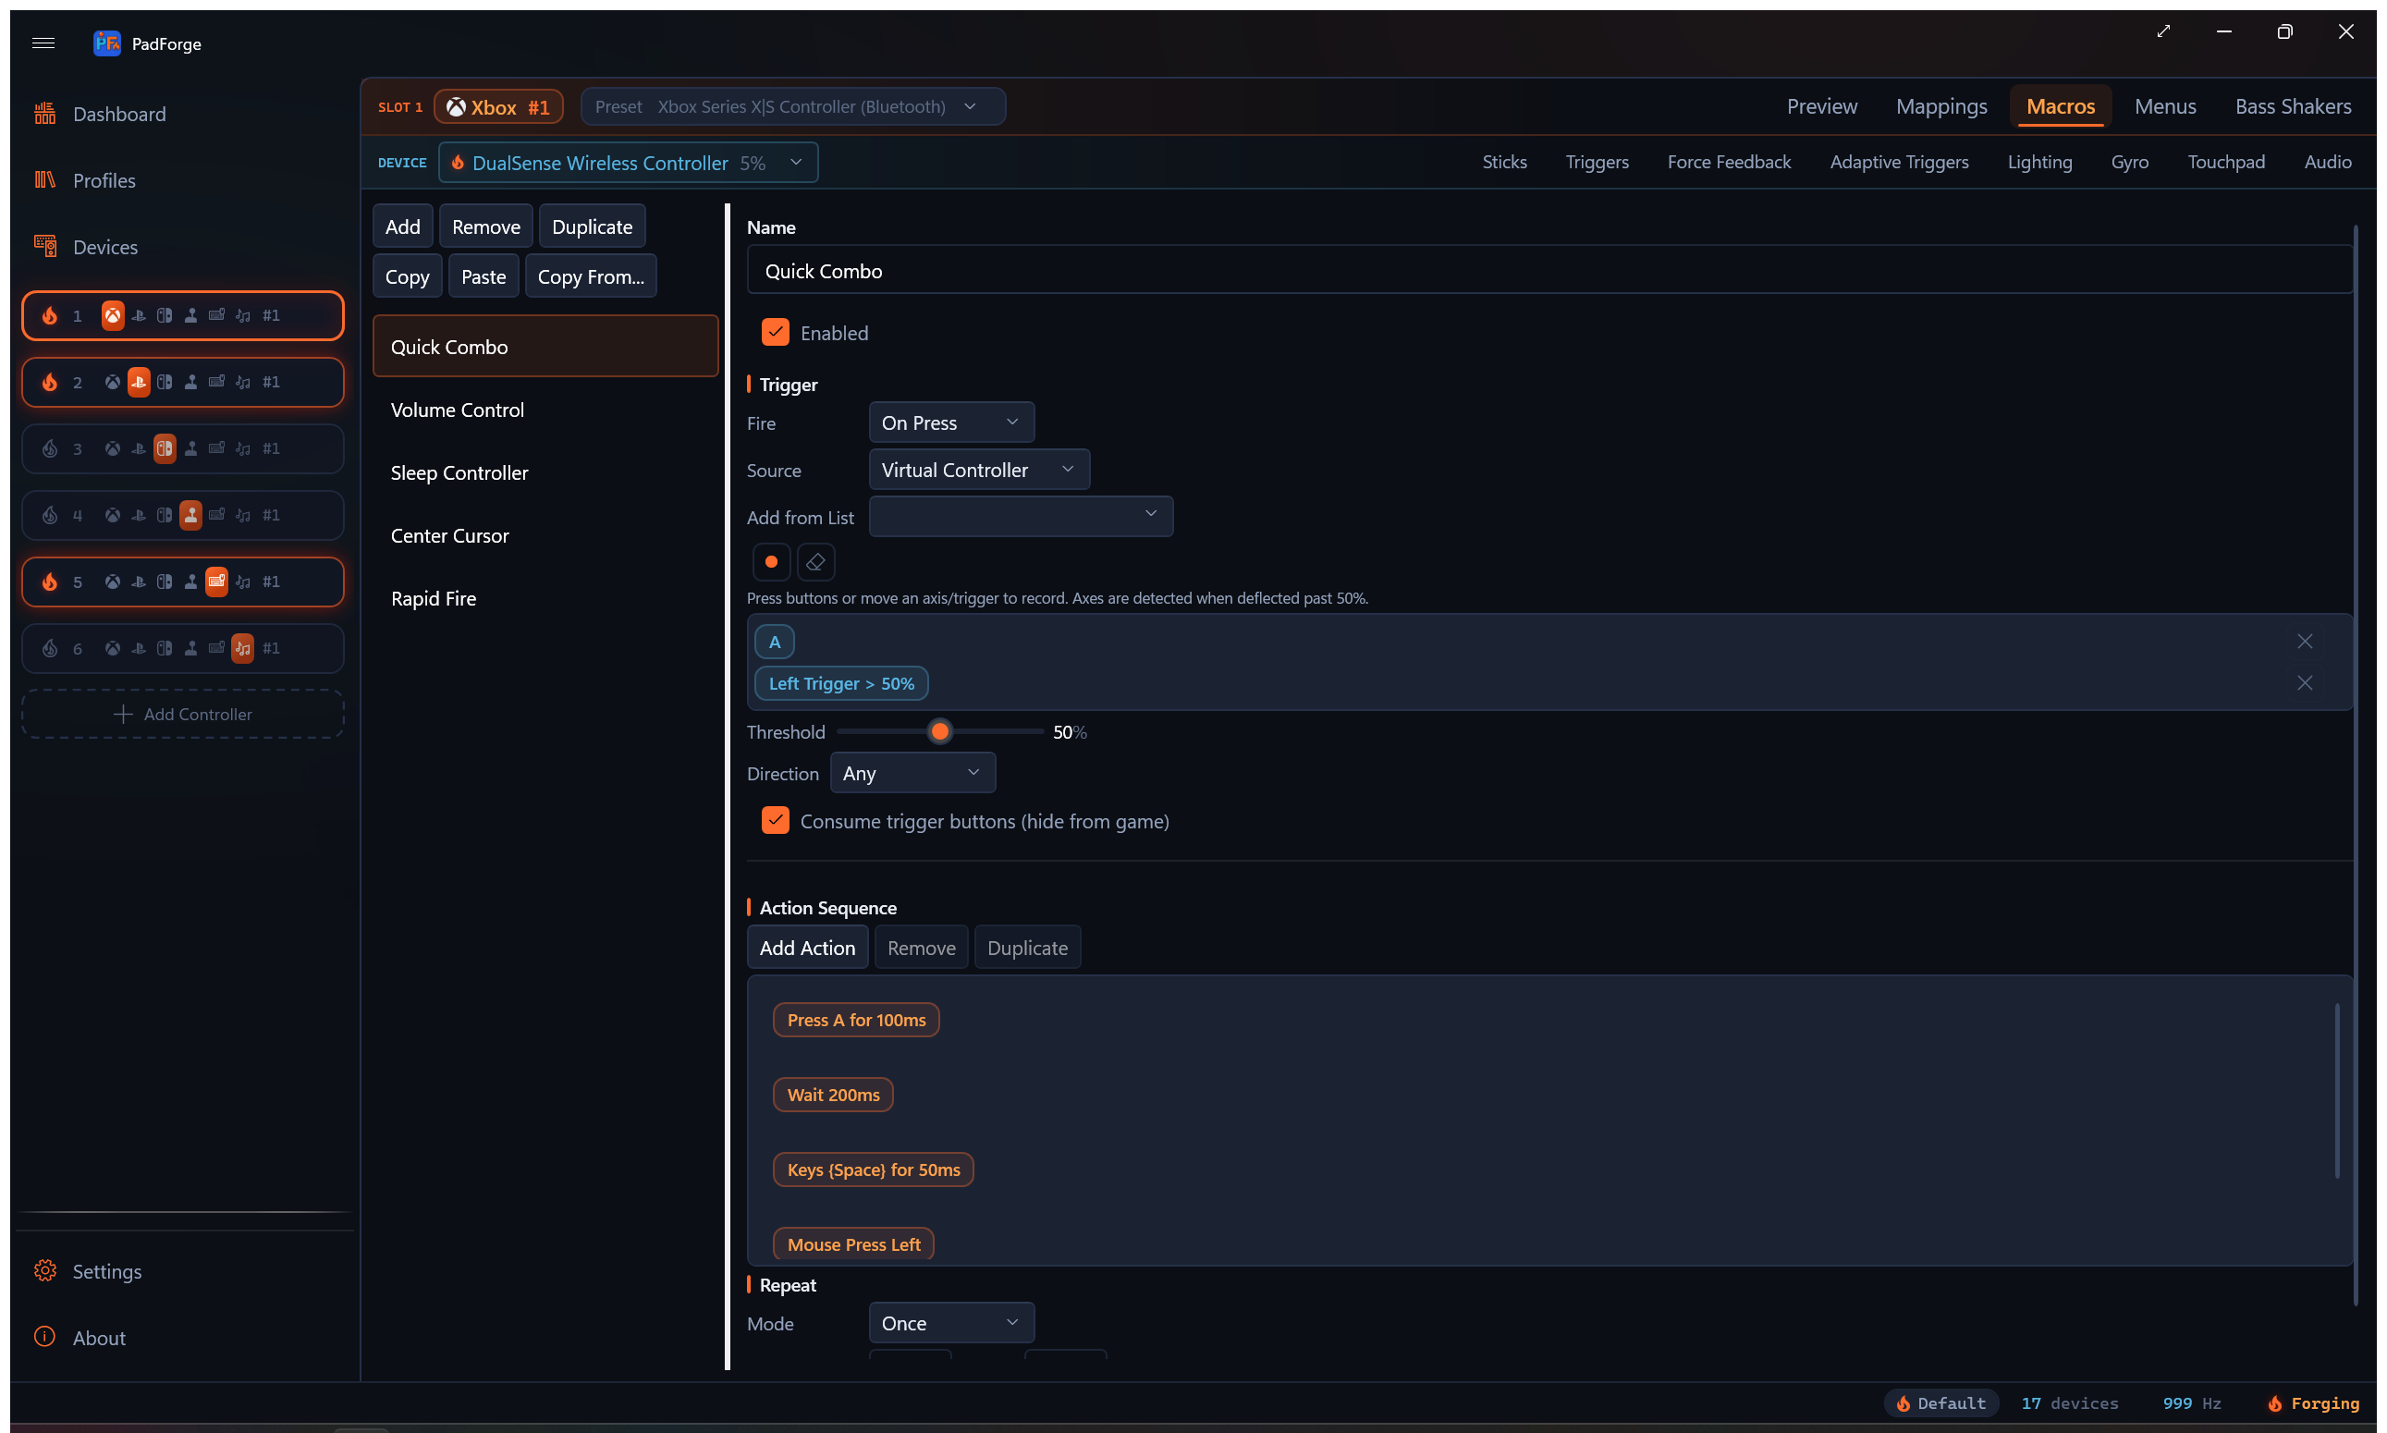Expand the Add from List dropdown
This screenshot has height=1433, width=2387.
point(1021,517)
